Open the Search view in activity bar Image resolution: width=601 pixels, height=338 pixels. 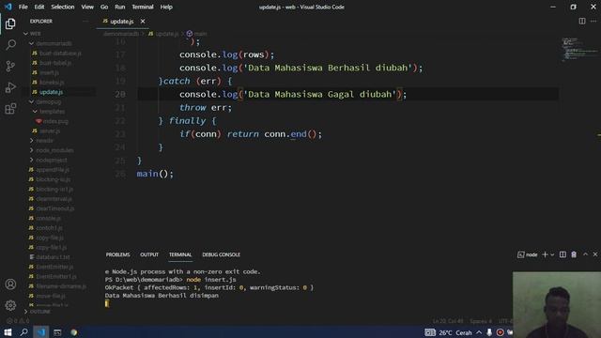click(10, 45)
